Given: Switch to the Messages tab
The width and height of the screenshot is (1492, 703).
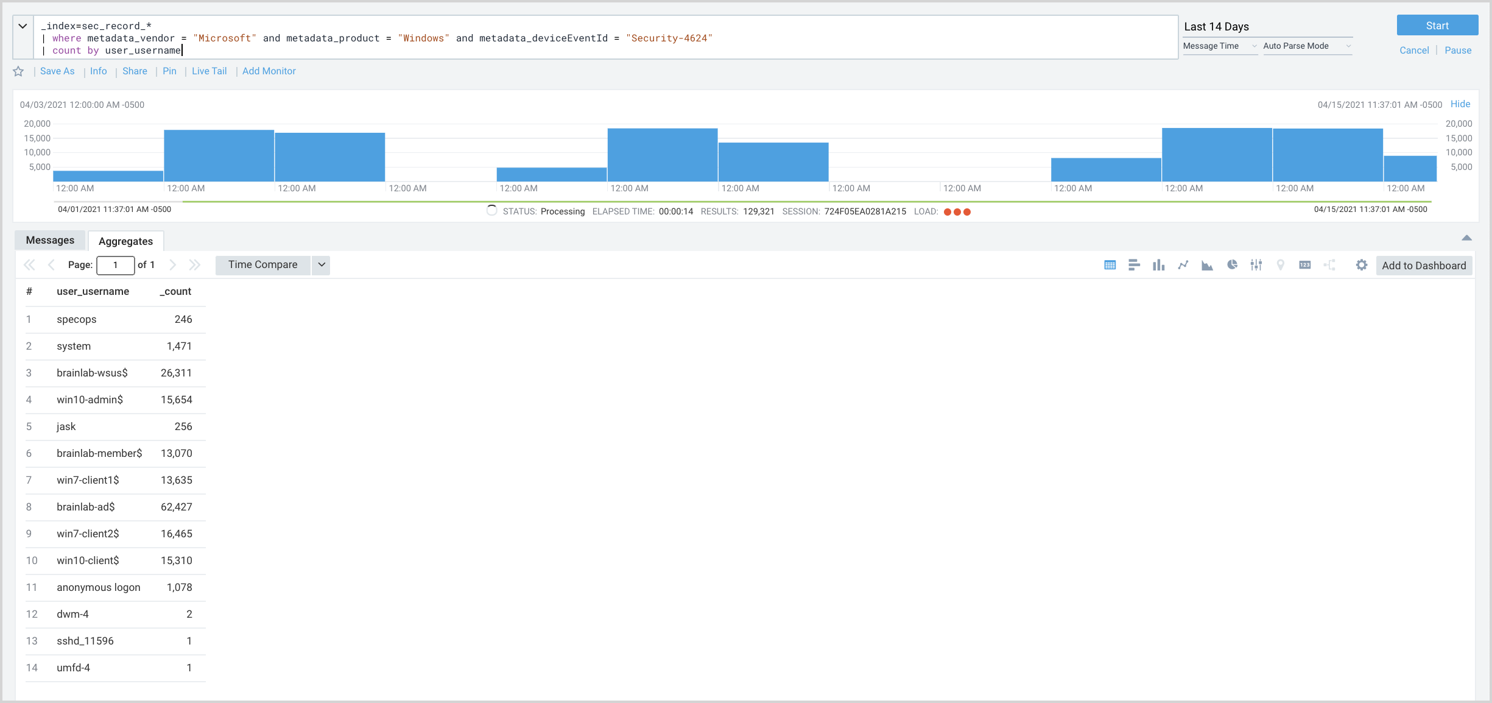Looking at the screenshot, I should point(50,241).
